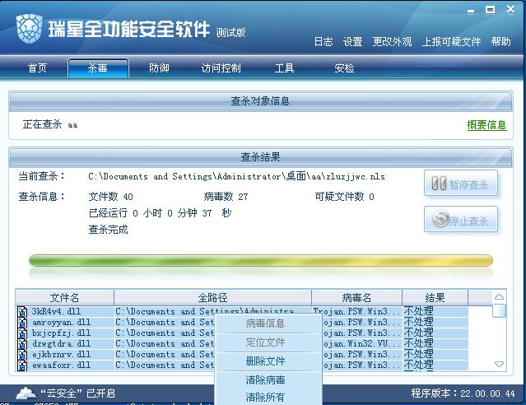Screen dimensions: 526x405
Task: Click the results list scroll up arrow
Action: [x=499, y=297]
